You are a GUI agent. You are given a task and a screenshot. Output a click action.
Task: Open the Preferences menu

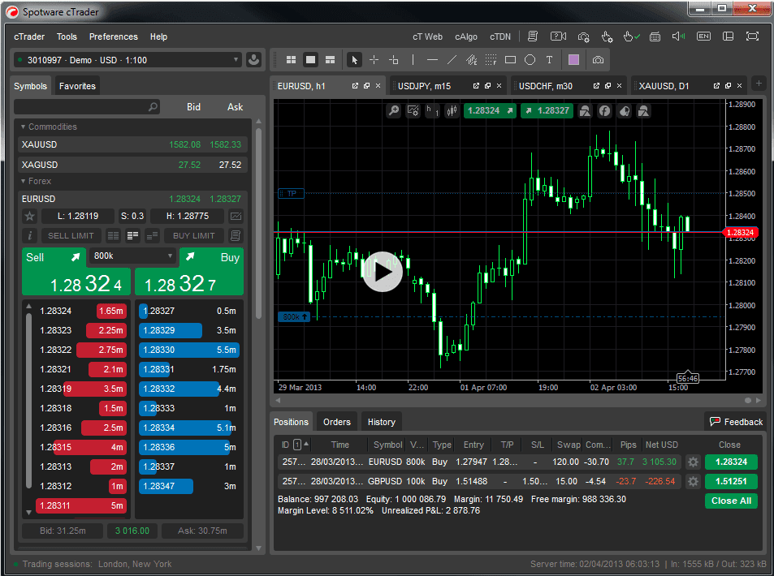113,37
